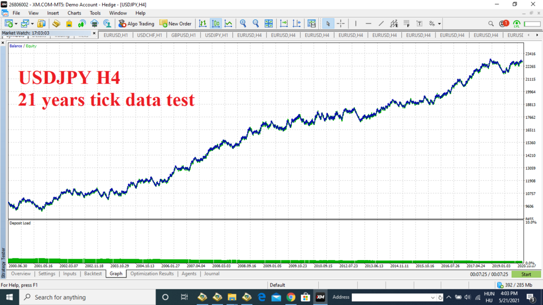
Task: Close the Market Watch panel
Action: 94,33
